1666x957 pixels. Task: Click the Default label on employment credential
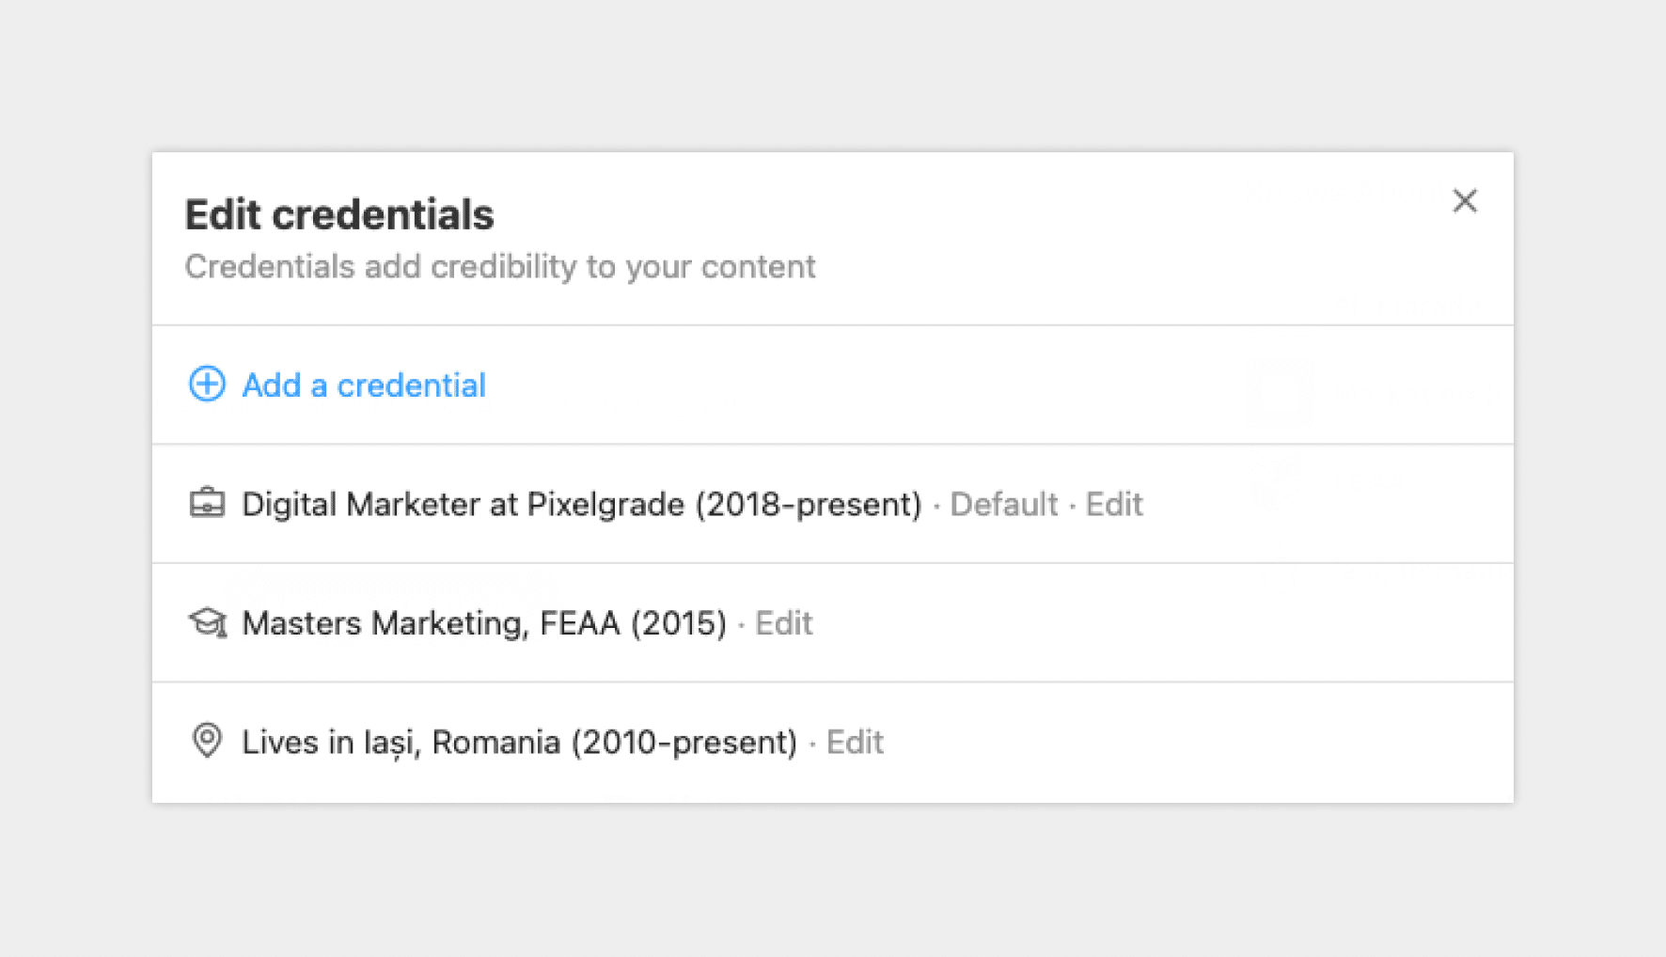(1004, 505)
